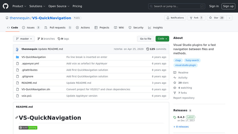Expand the arrow dropdown next to Star
Image resolution: width=238 pixels, height=134 pixels.
[229, 18]
